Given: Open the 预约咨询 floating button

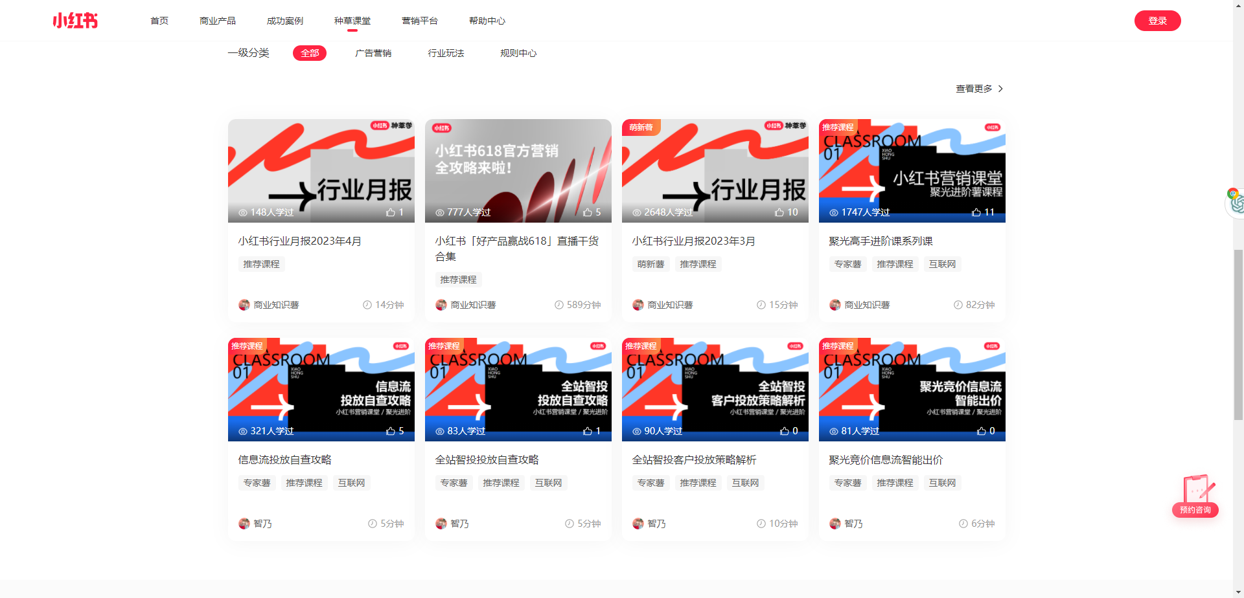Looking at the screenshot, I should click(1195, 496).
